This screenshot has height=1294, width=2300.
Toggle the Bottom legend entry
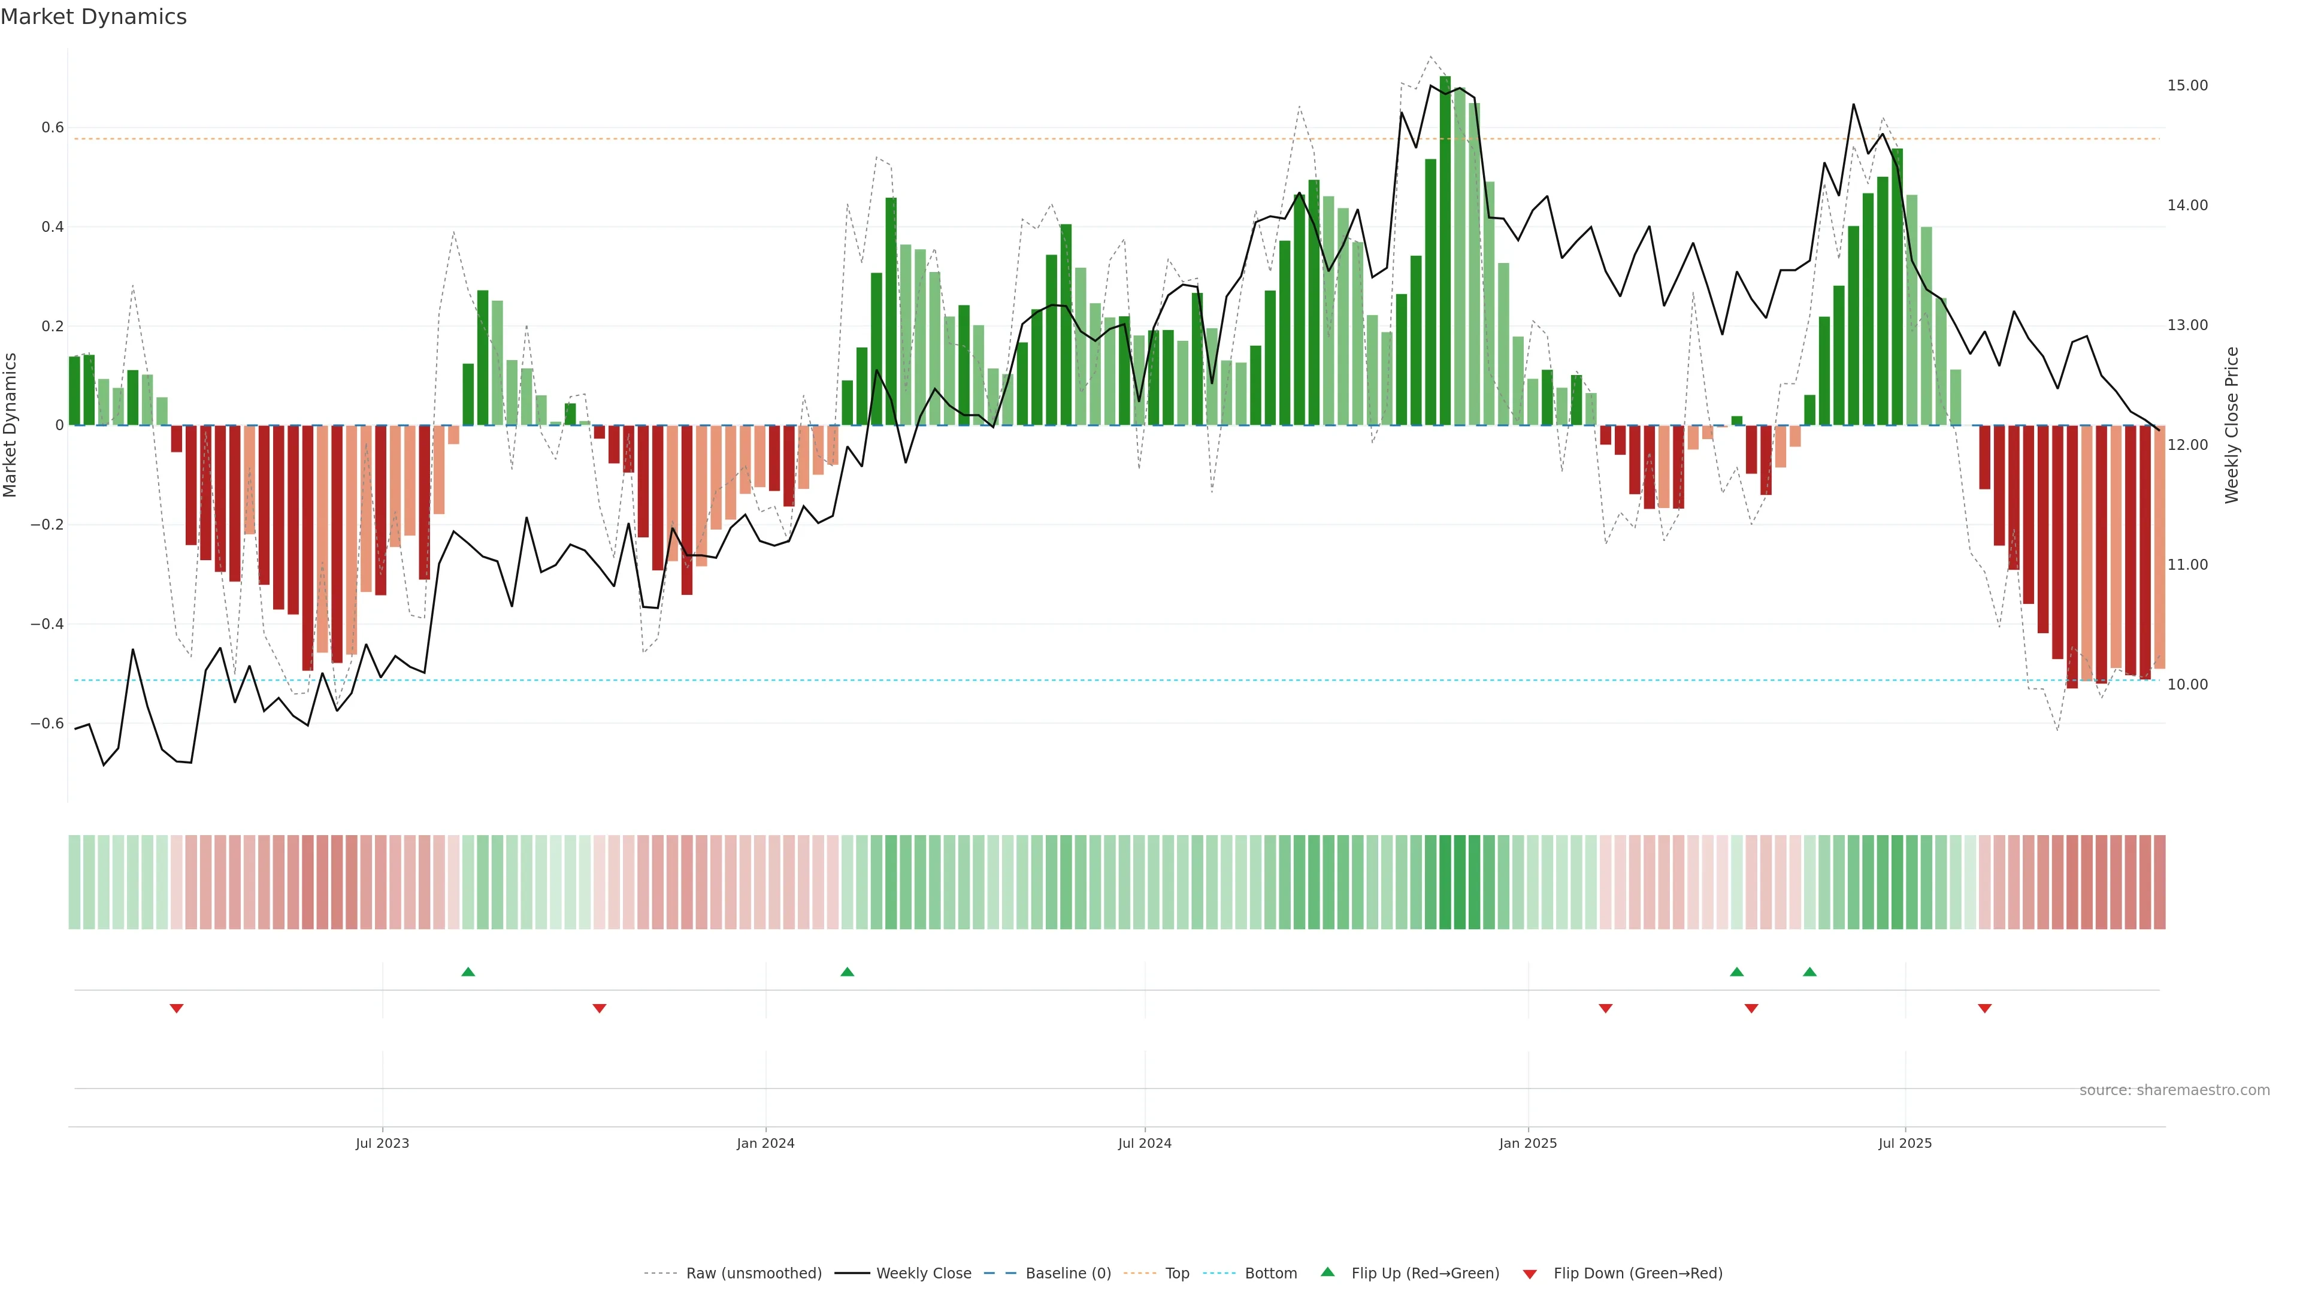[x=1270, y=1274]
